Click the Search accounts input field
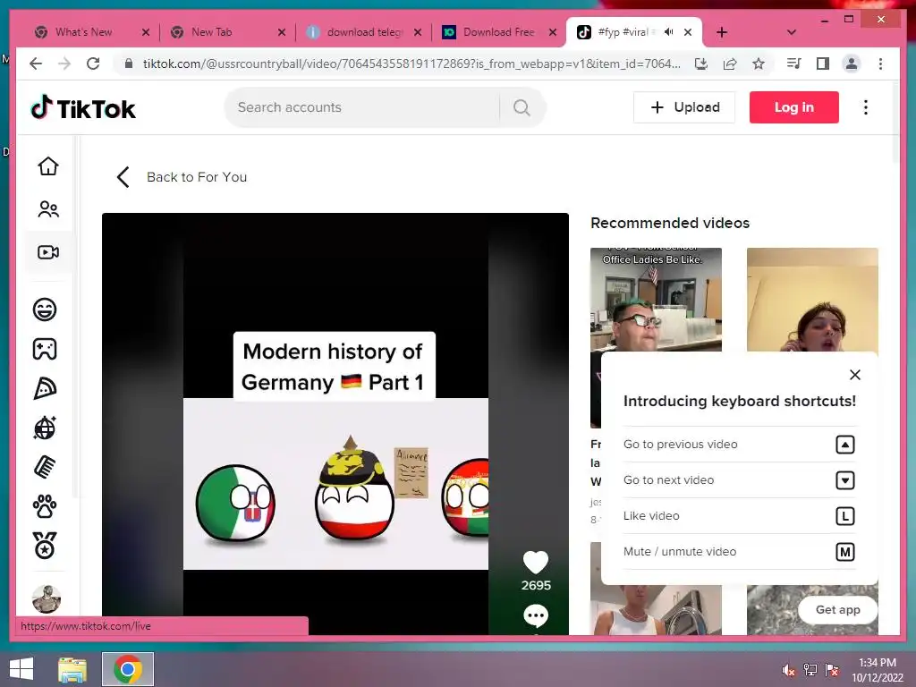 [362, 107]
